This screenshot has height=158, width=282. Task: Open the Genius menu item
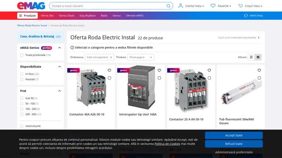pyautogui.click(x=116, y=16)
